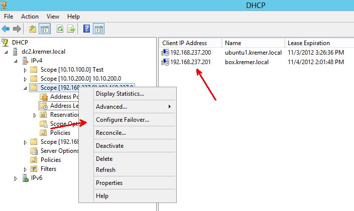Image resolution: width=354 pixels, height=211 pixels.
Task: Open the Action menu
Action: pyautogui.click(x=30, y=17)
